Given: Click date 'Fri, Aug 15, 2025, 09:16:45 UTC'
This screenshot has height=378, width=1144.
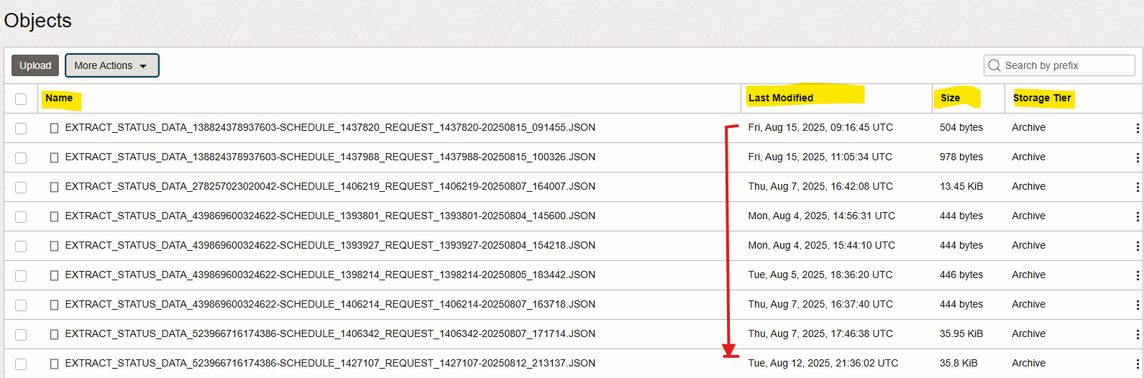Looking at the screenshot, I should (x=820, y=127).
